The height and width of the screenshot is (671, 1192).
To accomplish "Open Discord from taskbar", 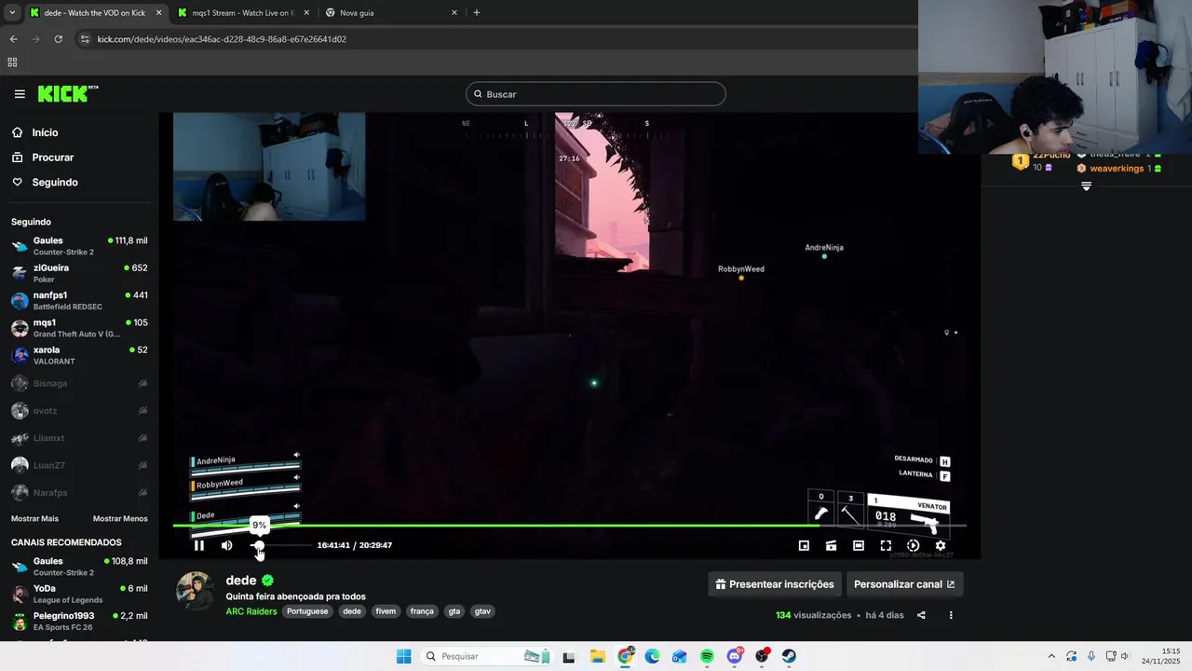I will 735,656.
